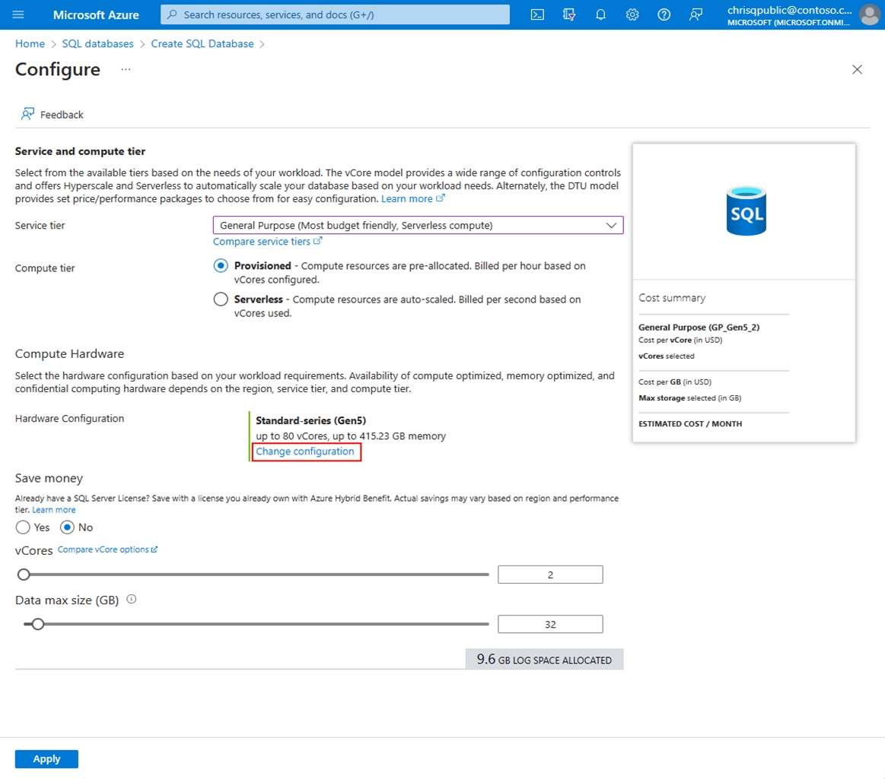
Task: Click the top bar feedback icon
Action: tap(696, 14)
